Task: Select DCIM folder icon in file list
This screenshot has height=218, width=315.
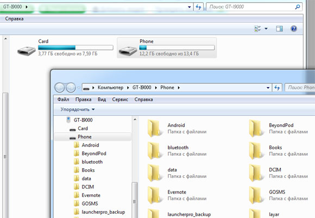Action: [x=256, y=173]
